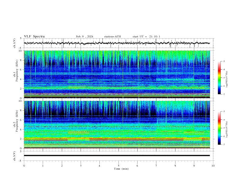Click the "4" kHz tick on ch.2 frequency axis

[x=22, y=129]
